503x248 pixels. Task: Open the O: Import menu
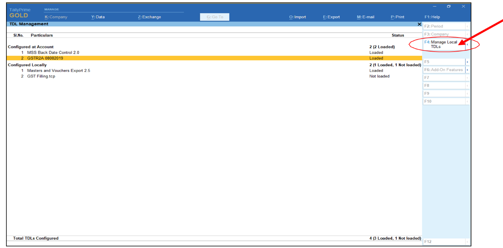[x=297, y=17]
